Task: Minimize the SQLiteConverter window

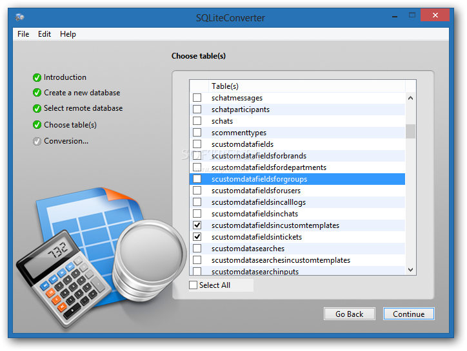Action: coord(395,15)
